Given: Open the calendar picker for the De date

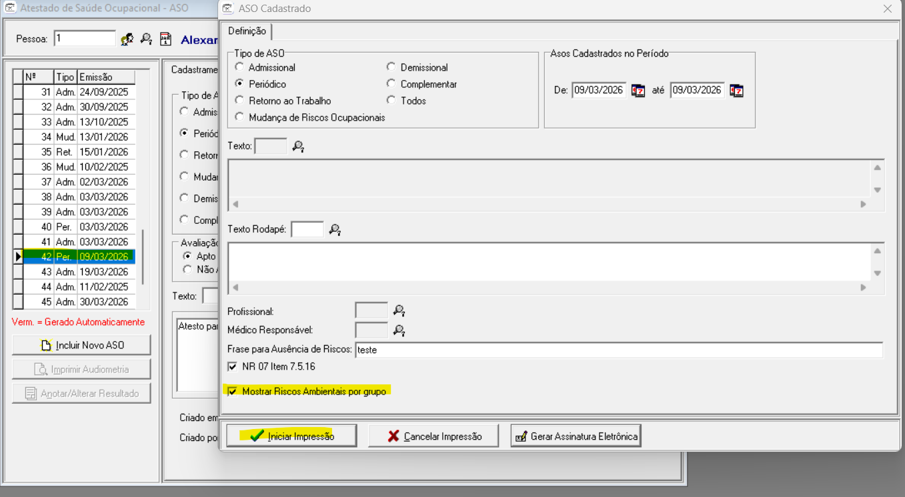Looking at the screenshot, I should pyautogui.click(x=638, y=91).
